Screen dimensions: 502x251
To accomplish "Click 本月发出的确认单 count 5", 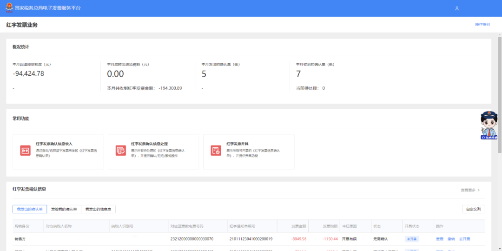I will click(x=204, y=74).
